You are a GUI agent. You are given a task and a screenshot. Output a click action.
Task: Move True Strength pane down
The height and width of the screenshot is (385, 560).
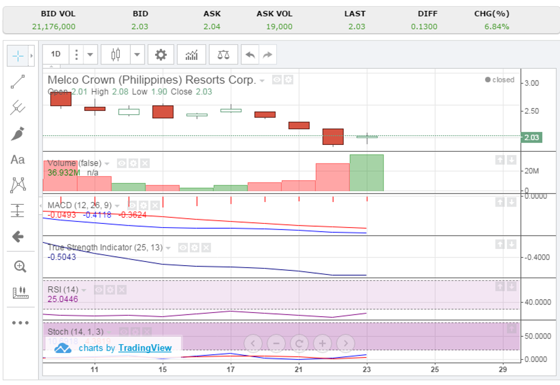click(511, 245)
